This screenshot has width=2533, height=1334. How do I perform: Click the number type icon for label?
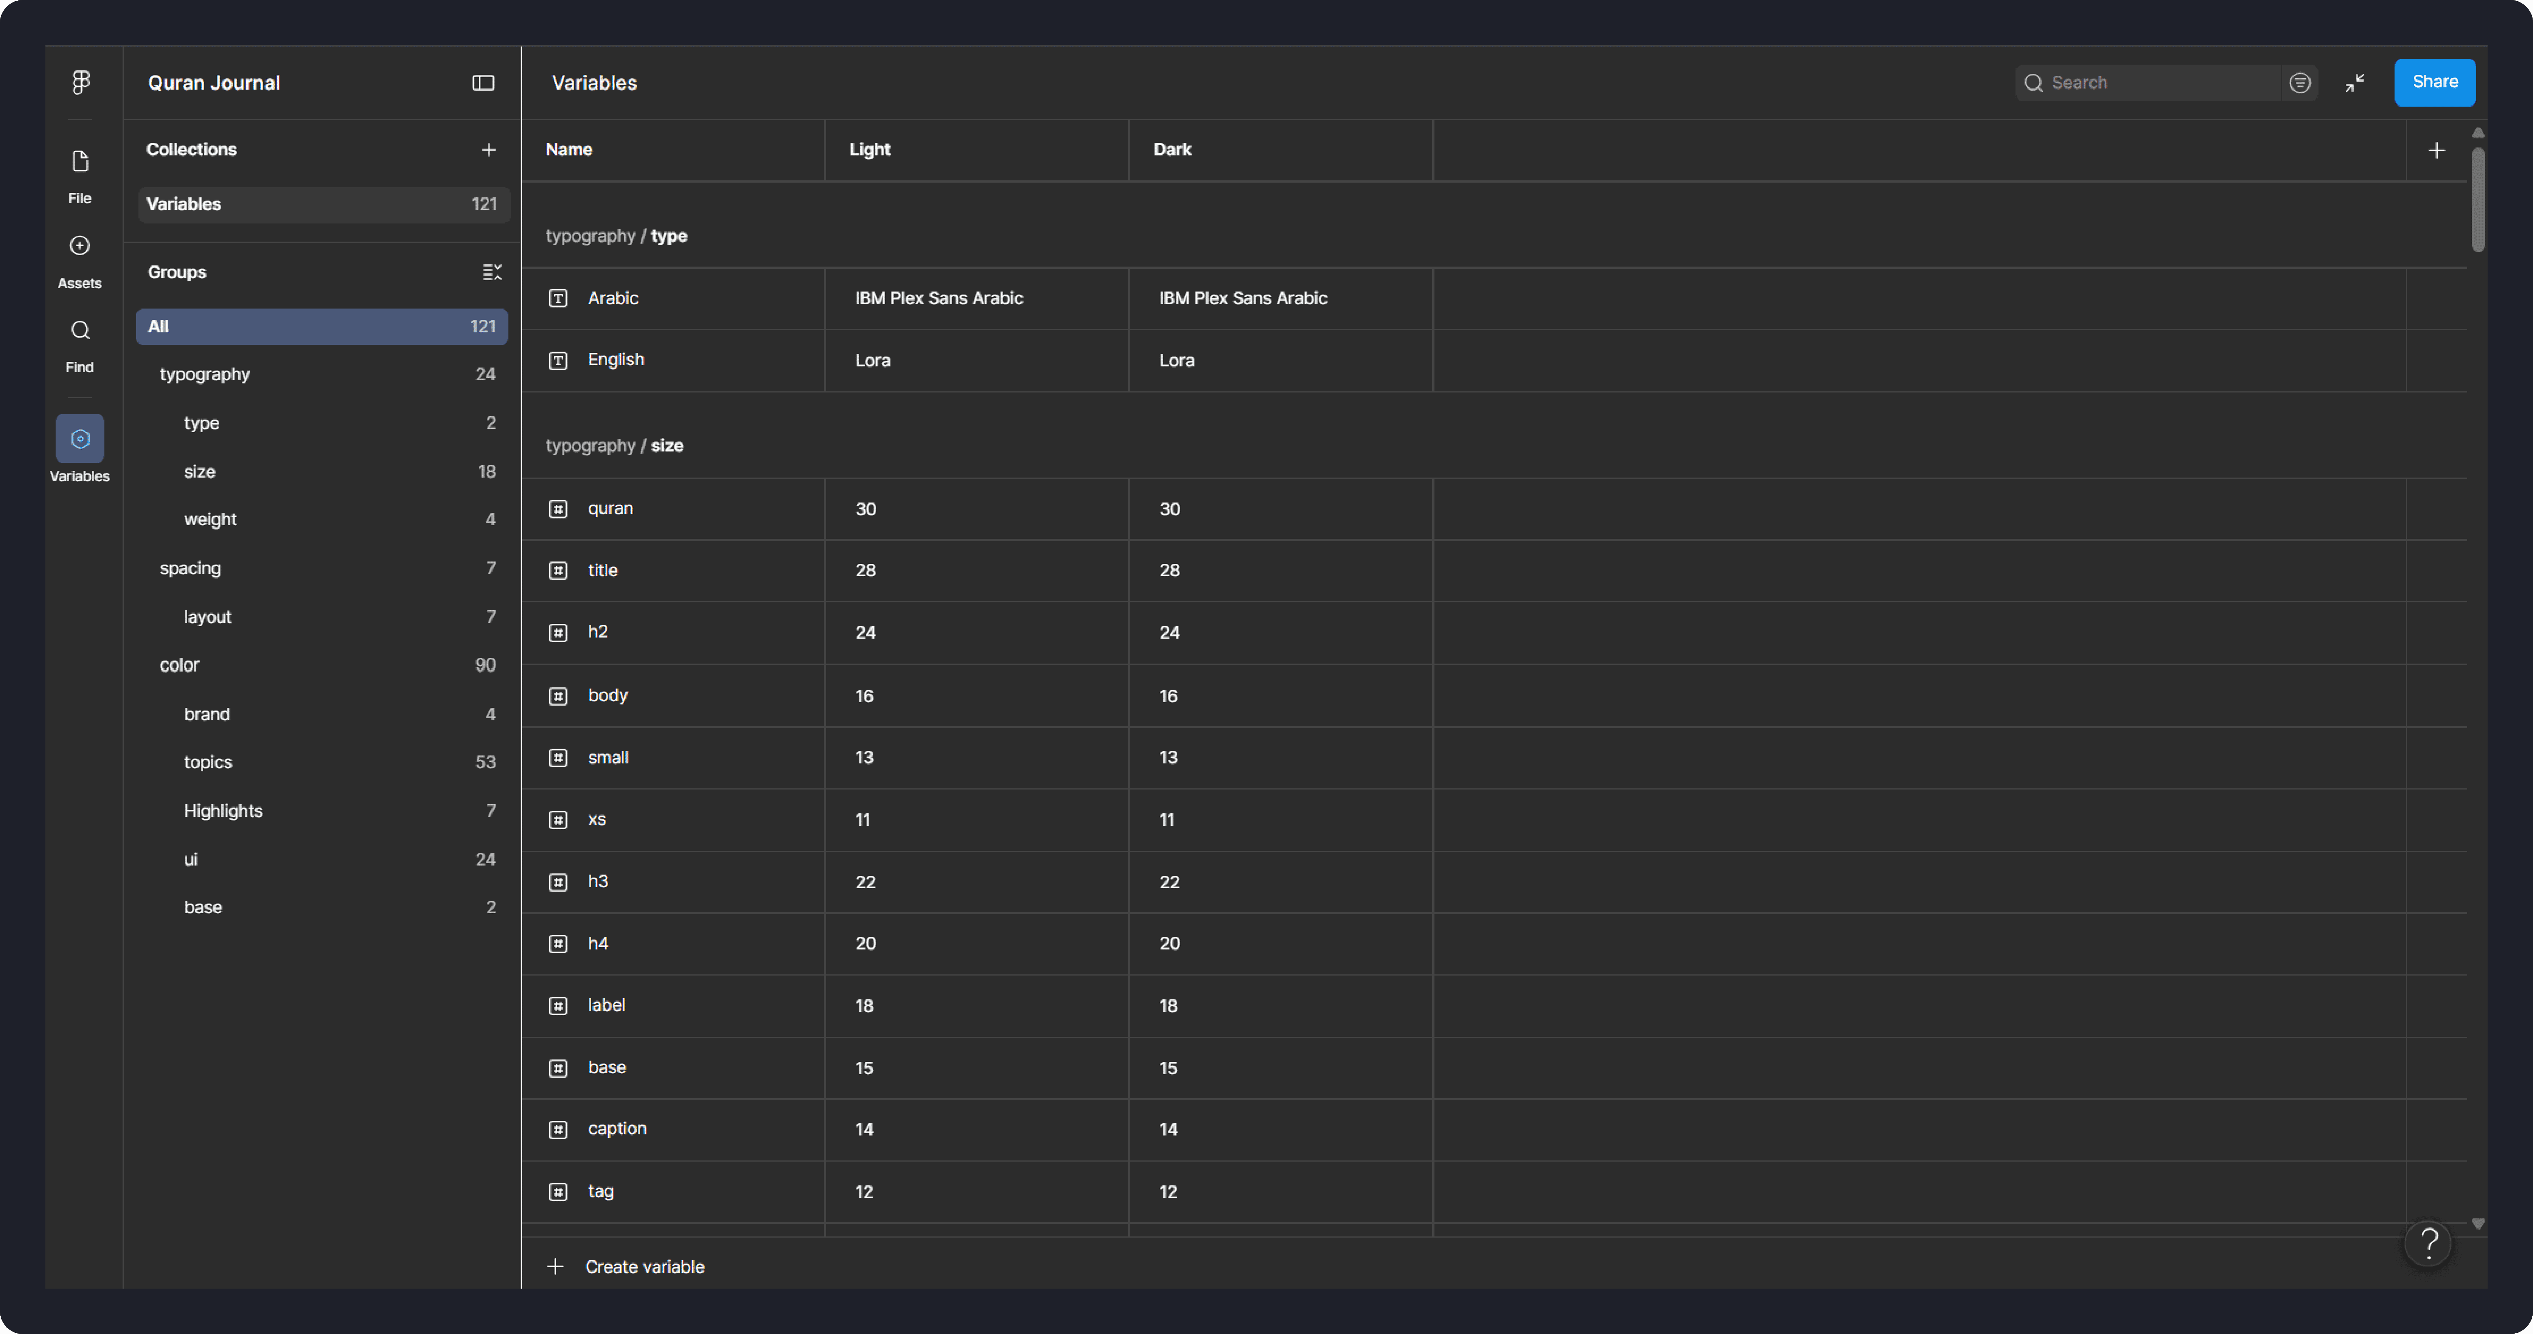558,1006
